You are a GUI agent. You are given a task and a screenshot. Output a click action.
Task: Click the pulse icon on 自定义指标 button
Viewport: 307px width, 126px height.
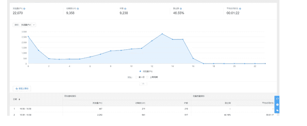coord(17,89)
